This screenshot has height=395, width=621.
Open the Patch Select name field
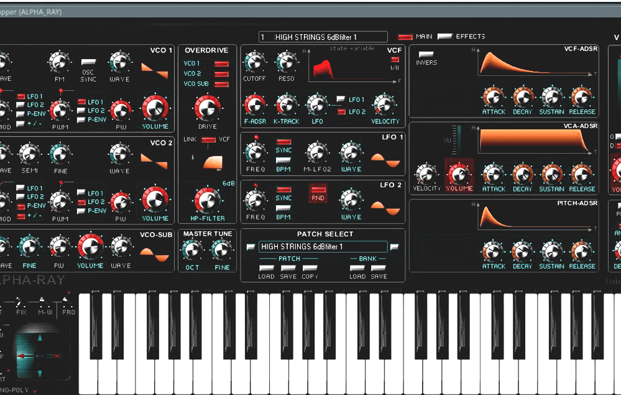(323, 246)
